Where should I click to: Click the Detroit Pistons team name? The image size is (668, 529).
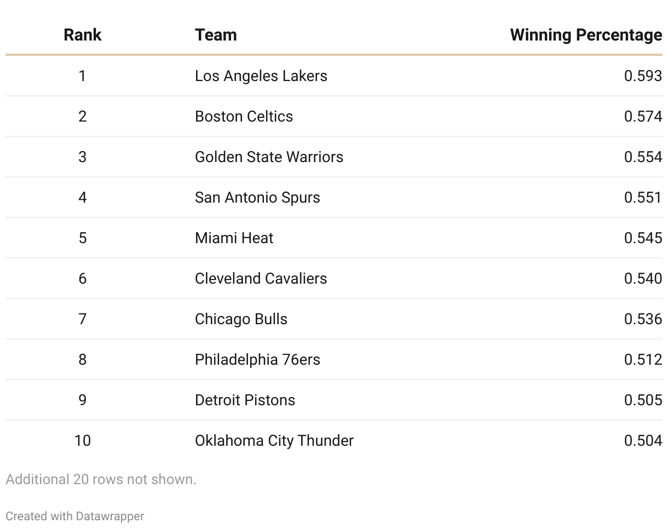pos(245,400)
